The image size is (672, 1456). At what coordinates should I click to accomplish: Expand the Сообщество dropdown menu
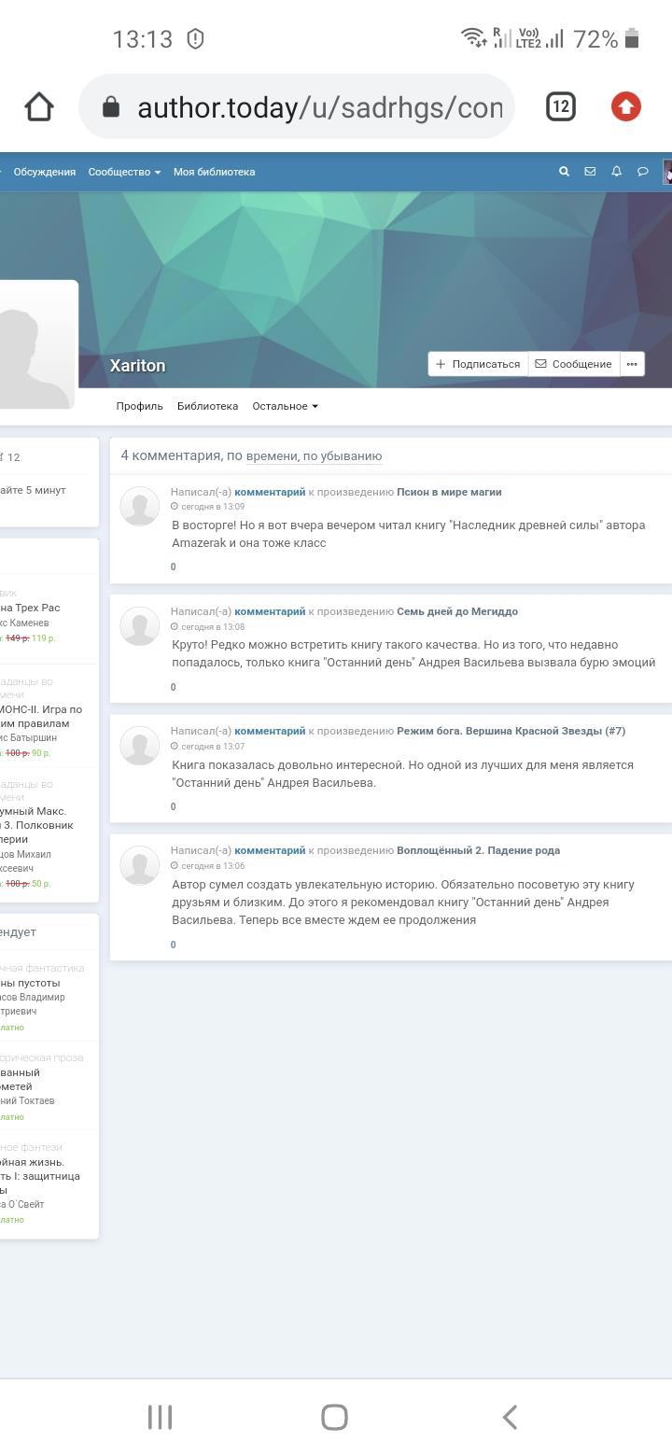[124, 172]
